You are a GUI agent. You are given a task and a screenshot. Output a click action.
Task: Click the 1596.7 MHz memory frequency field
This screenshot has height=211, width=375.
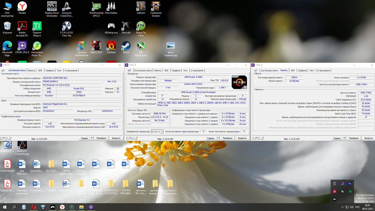[365, 93]
